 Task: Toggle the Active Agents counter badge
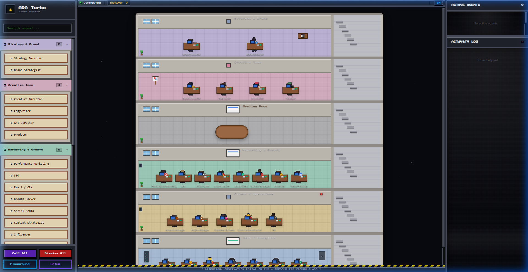tap(522, 5)
